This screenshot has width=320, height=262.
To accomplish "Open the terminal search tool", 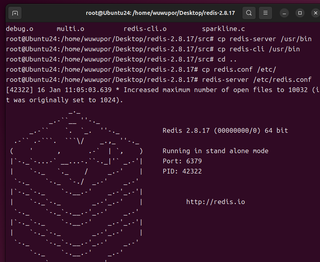I will click(x=249, y=13).
